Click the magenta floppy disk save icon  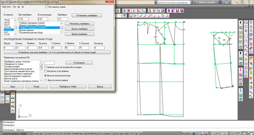click(177, 10)
